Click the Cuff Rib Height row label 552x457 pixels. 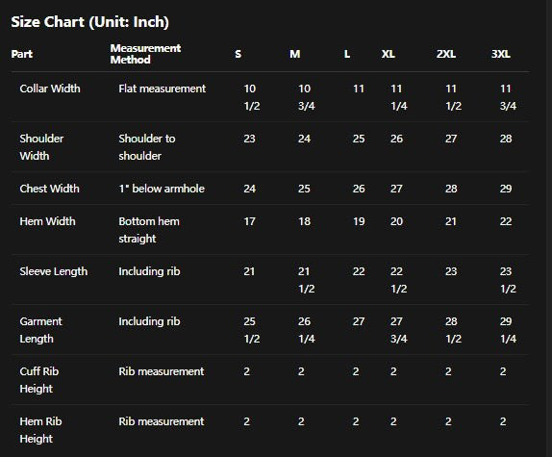pos(39,380)
